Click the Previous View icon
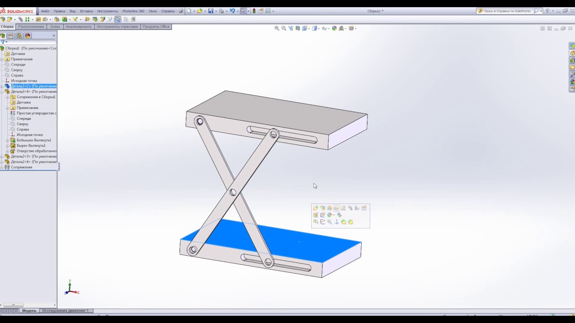The height and width of the screenshot is (323, 575). pyautogui.click(x=291, y=28)
